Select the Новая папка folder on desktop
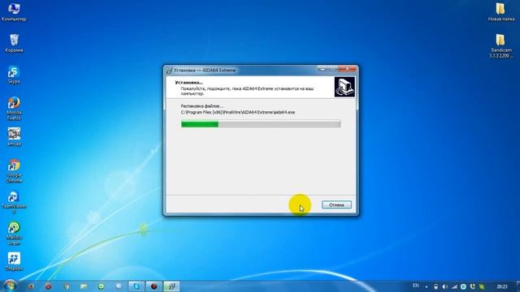The width and height of the screenshot is (520, 292). 500,12
